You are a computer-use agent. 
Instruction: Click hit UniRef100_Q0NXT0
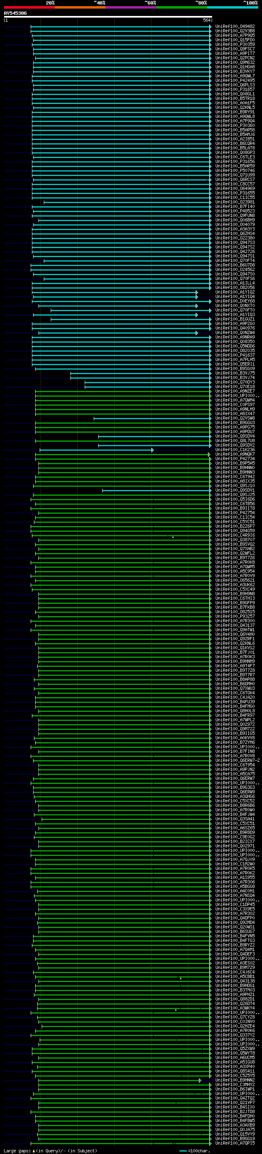point(235,305)
